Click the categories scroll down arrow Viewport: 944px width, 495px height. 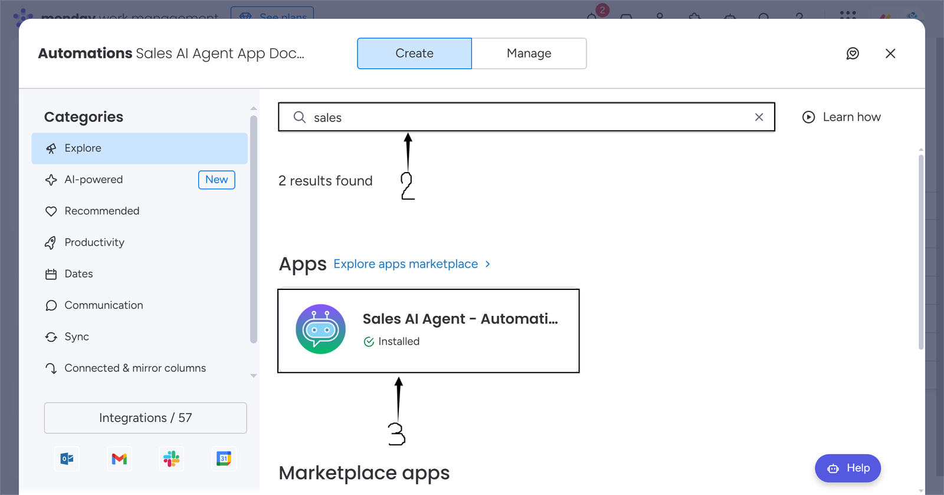254,376
